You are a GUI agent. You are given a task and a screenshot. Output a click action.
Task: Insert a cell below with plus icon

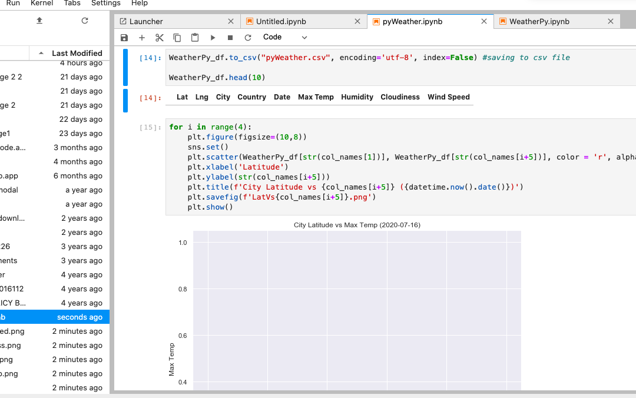click(x=141, y=38)
